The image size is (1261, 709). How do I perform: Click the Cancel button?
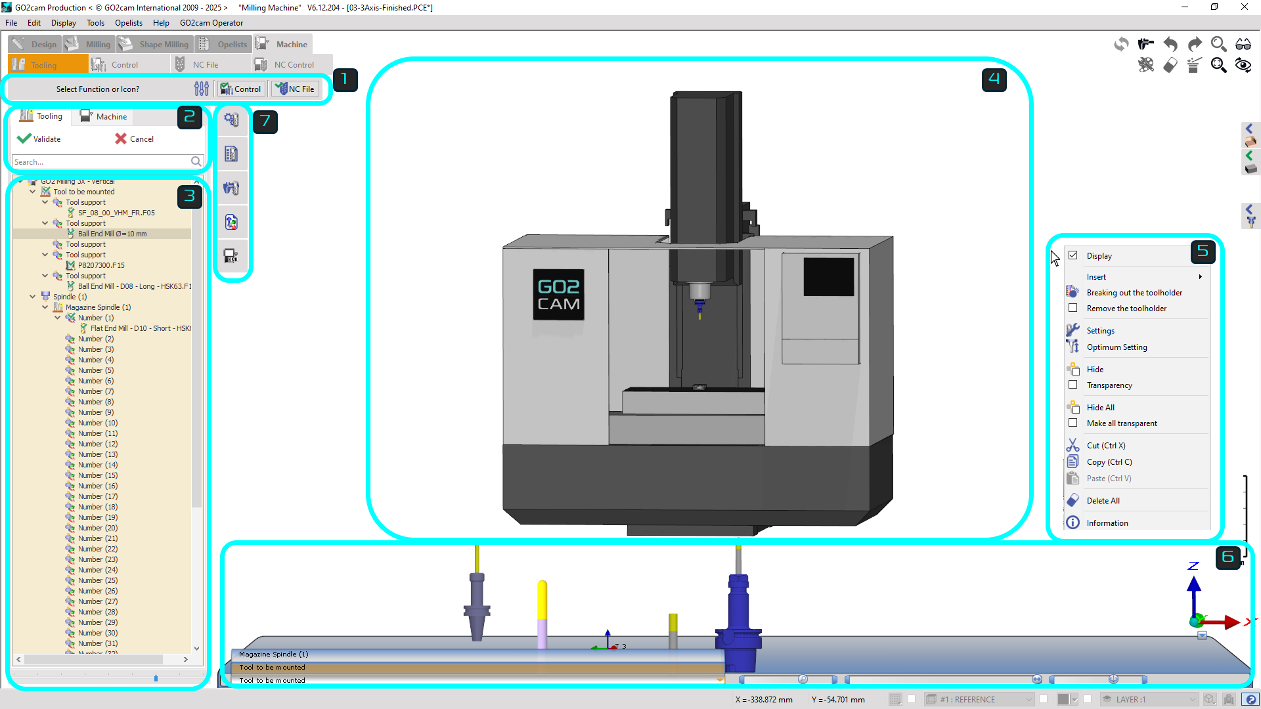140,139
